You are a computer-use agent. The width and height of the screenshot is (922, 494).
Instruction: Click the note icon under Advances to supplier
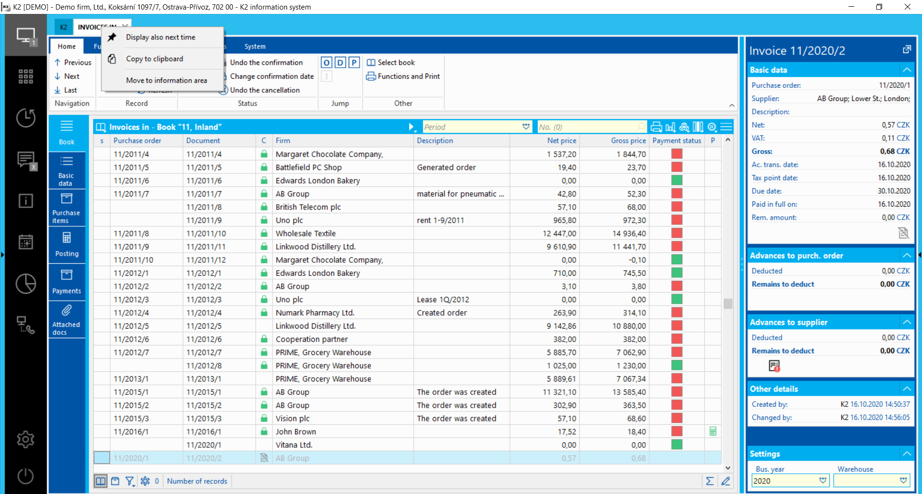coord(774,366)
